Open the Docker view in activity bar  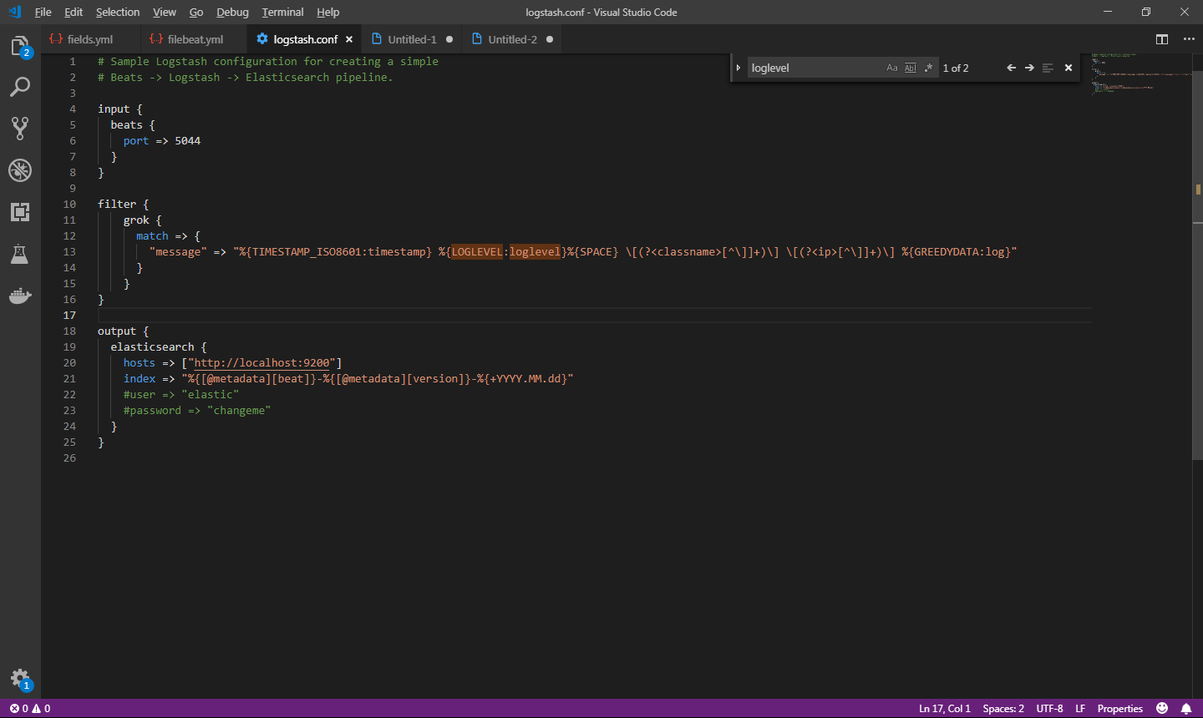point(20,296)
